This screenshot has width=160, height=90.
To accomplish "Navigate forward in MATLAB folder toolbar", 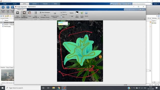I will coord(3,16).
